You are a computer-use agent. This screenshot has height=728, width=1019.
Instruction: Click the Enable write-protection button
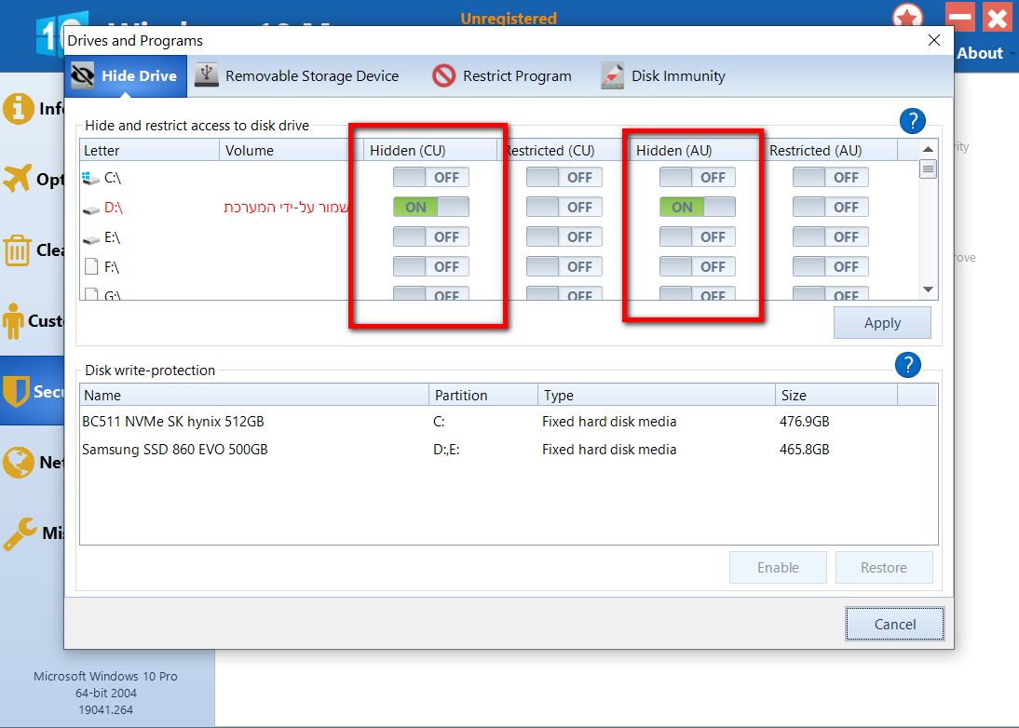coord(778,568)
